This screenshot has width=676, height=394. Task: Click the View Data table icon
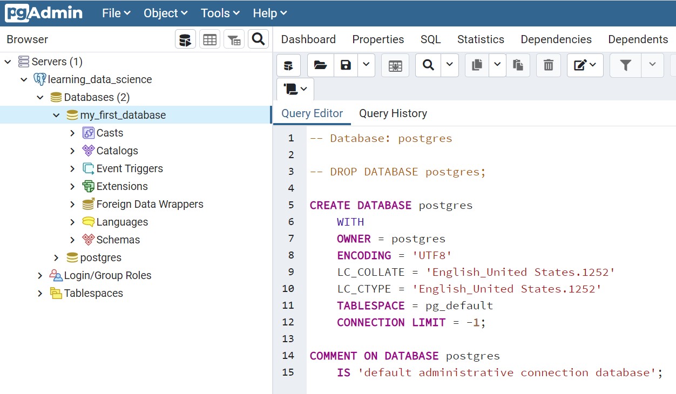(x=209, y=39)
